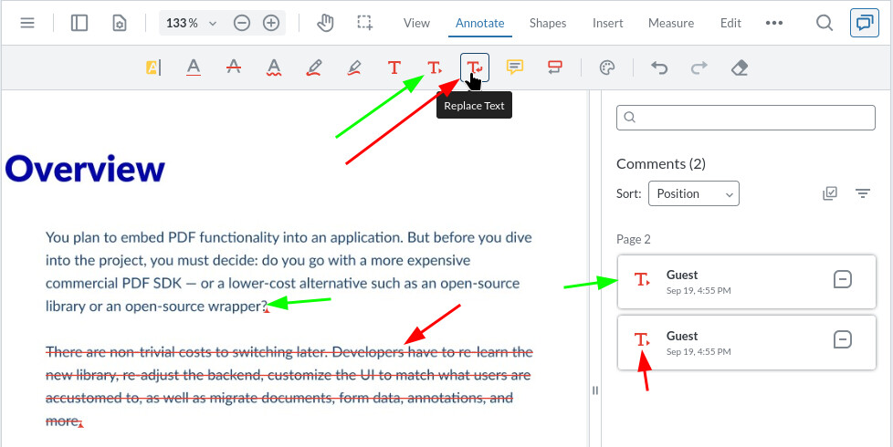Viewport: 893px width, 447px height.
Task: Open the Sort by Position dropdown
Action: point(693,193)
